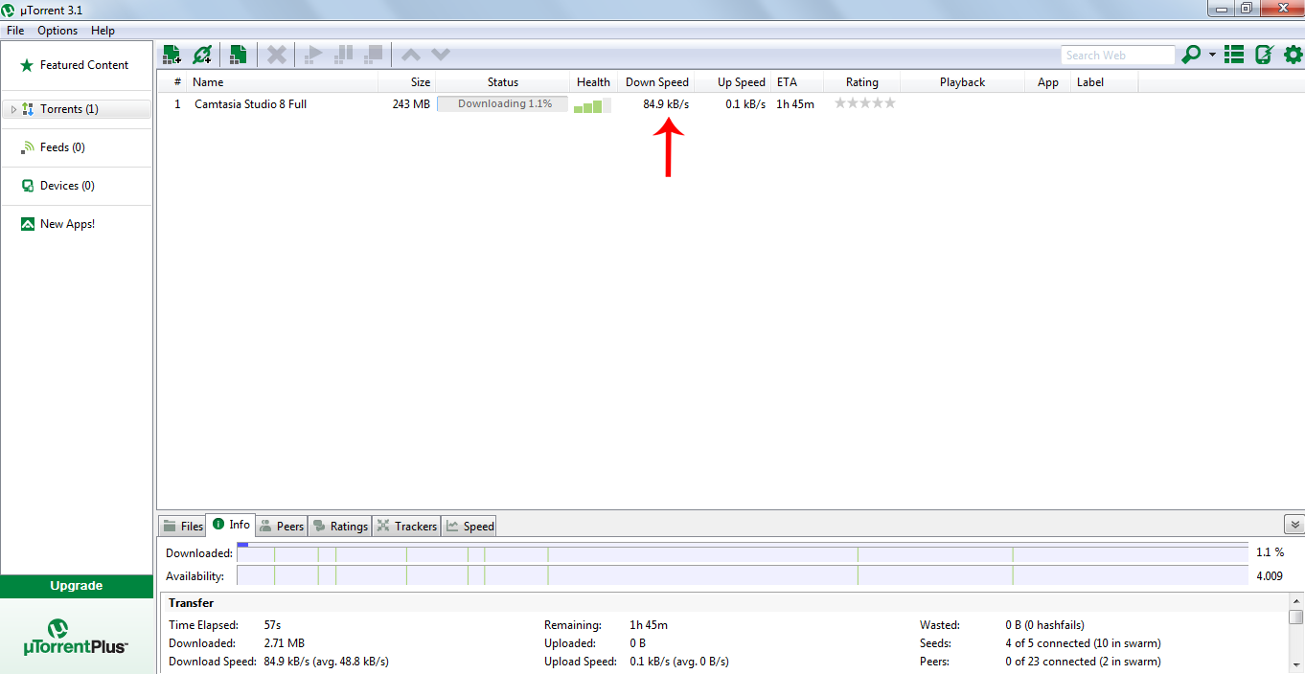Click into the Search Web field

[x=1117, y=56]
